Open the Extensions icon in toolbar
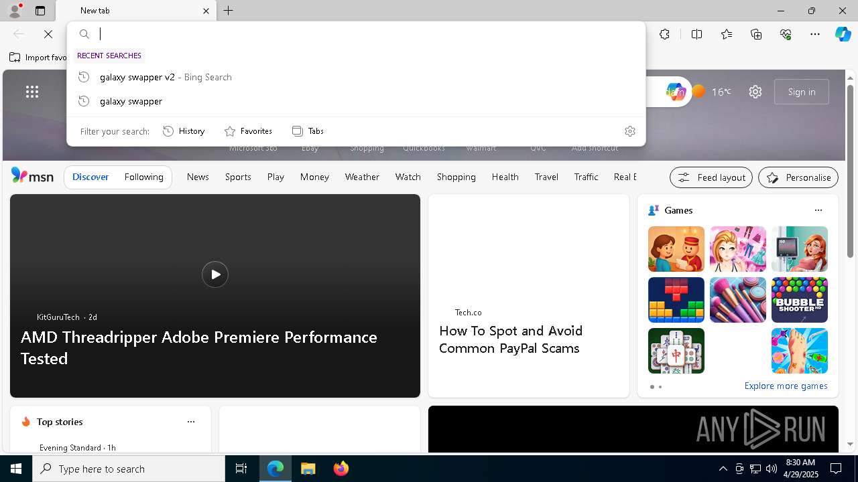The width and height of the screenshot is (858, 482). tap(664, 34)
